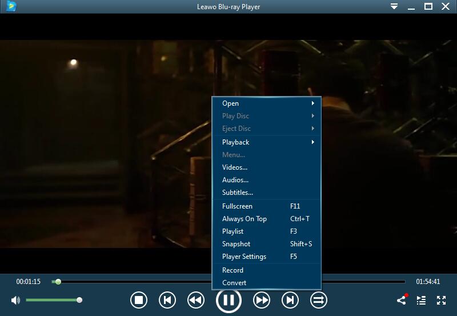Choose Videos... from the context menu
This screenshot has width=457, height=316.
click(x=267, y=167)
